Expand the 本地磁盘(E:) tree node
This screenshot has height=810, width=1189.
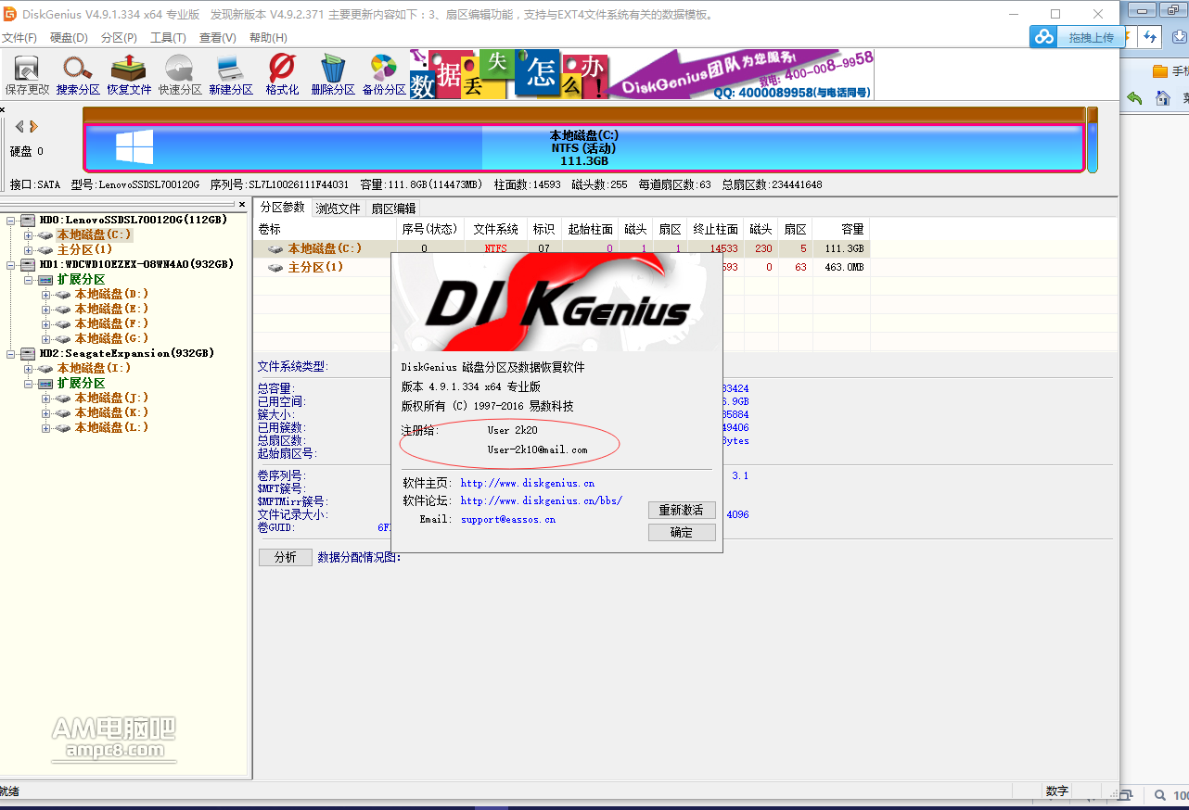click(x=46, y=310)
